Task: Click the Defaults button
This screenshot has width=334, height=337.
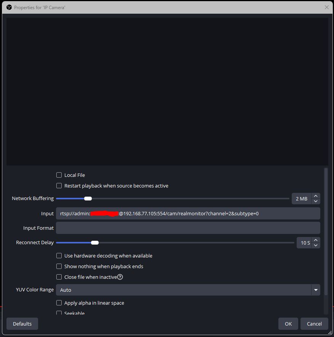Action: (x=22, y=324)
